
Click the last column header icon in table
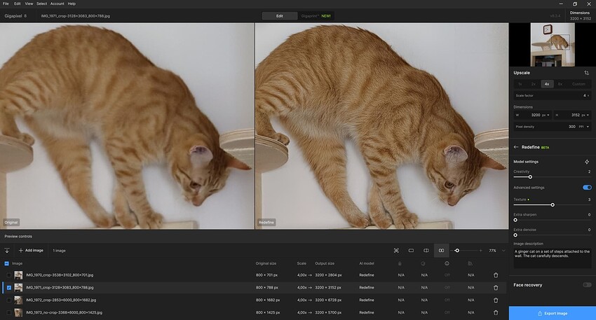(470, 263)
